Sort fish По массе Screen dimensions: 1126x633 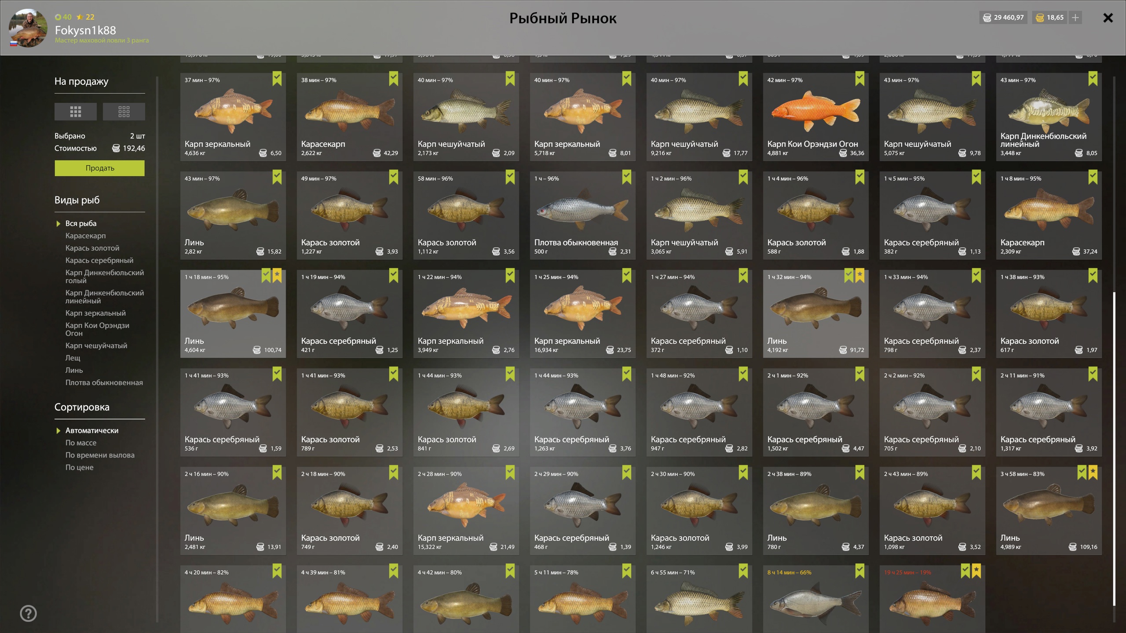80,443
